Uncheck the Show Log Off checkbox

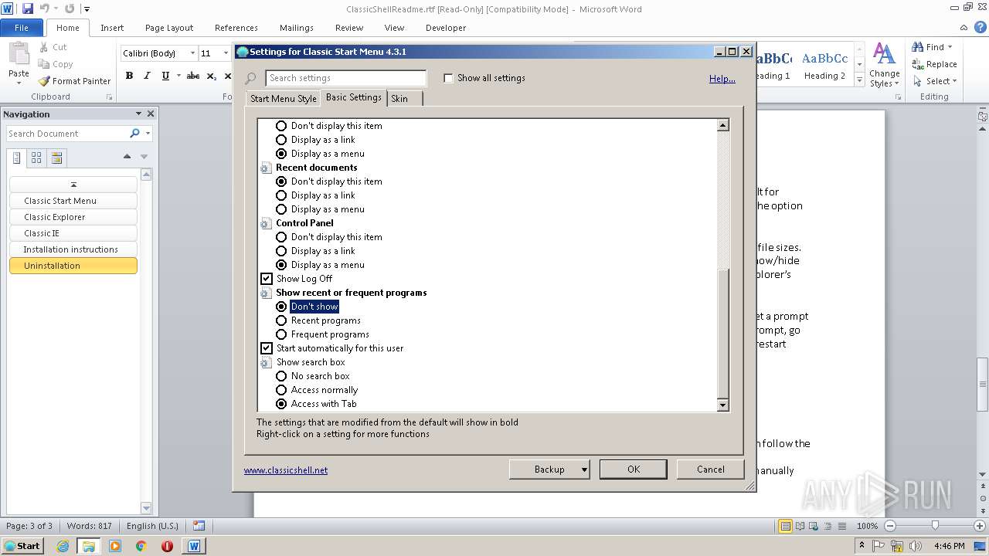click(267, 279)
